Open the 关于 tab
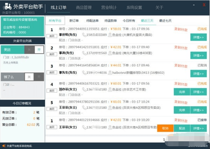Viewport: 210px width, 149px height. [159, 7]
